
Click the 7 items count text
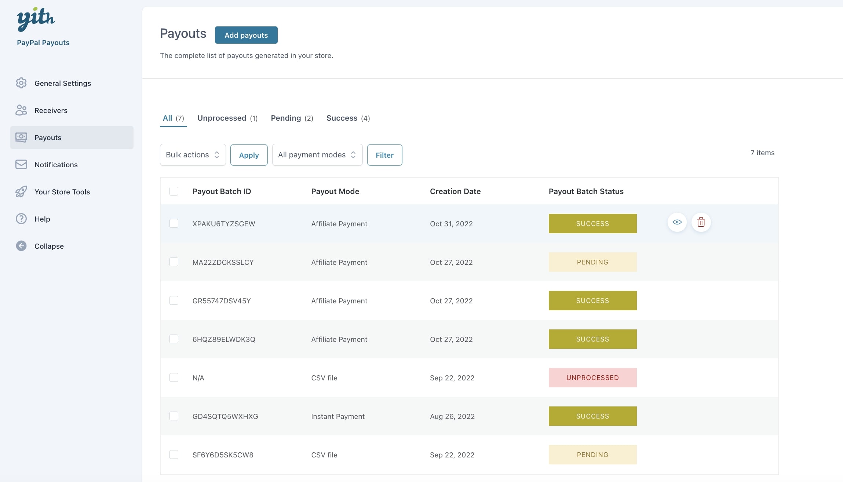click(x=762, y=153)
